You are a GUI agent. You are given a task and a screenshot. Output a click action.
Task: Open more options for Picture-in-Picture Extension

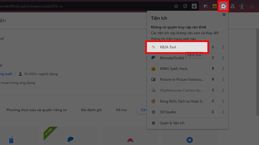click(223, 80)
